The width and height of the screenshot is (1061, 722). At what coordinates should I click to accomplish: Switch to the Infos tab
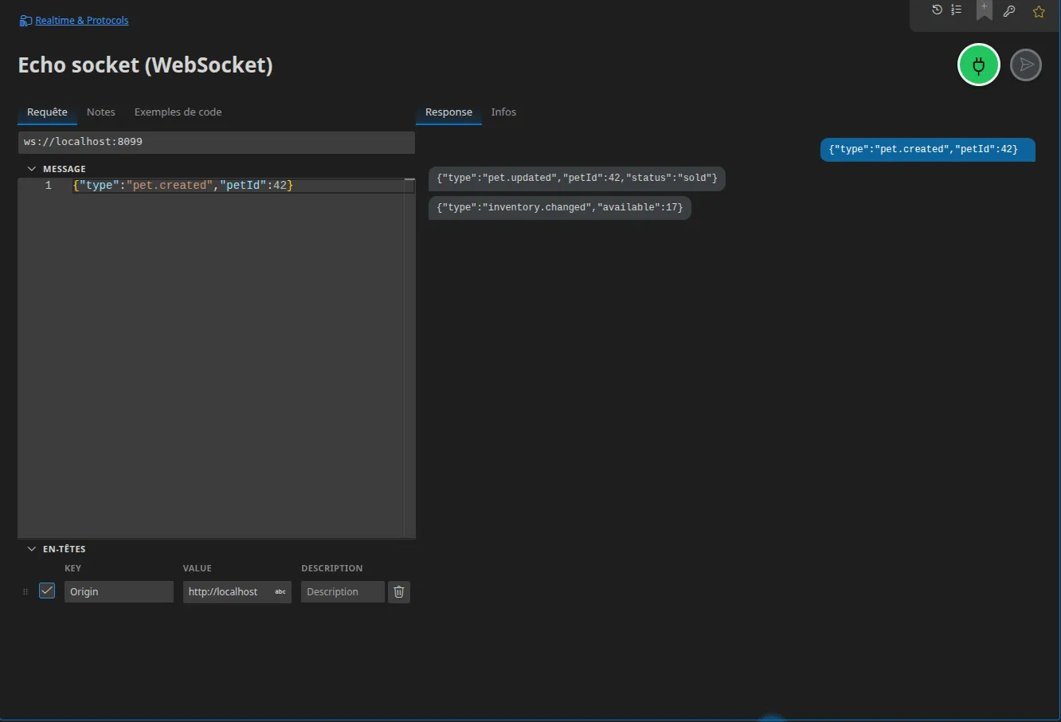tap(503, 112)
